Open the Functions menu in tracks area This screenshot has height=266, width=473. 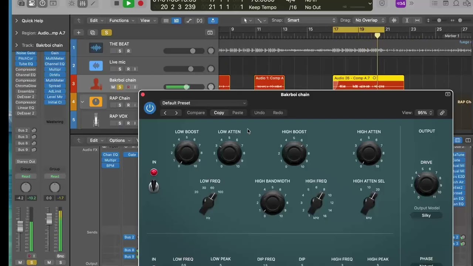coord(121,21)
